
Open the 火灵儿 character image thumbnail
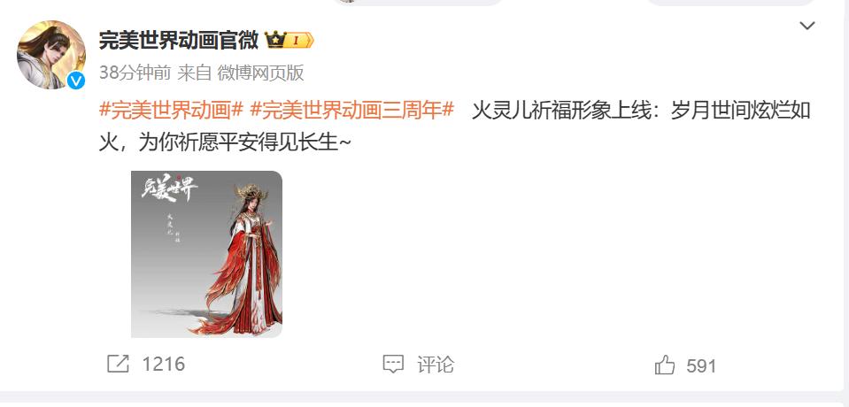[207, 255]
